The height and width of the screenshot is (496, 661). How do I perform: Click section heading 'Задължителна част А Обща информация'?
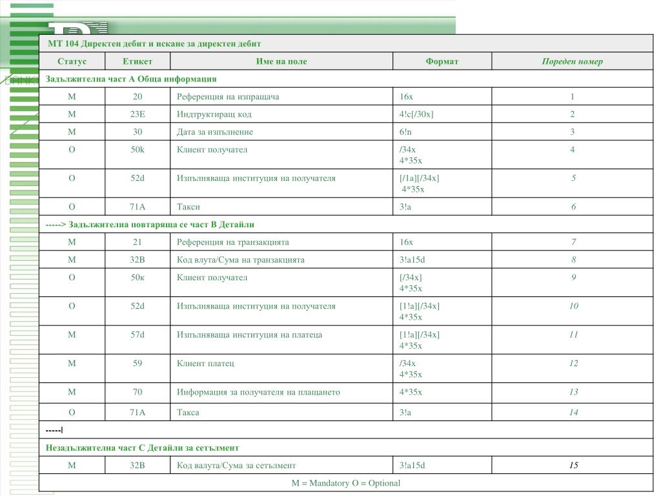point(130,79)
